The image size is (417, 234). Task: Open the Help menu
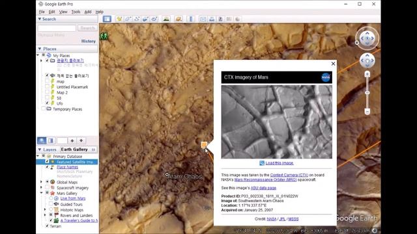pyautogui.click(x=100, y=12)
